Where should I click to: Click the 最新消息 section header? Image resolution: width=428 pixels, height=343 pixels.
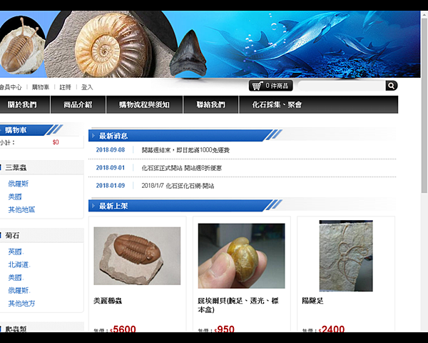click(113, 136)
